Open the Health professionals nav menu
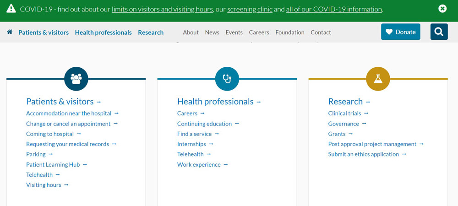 (103, 33)
